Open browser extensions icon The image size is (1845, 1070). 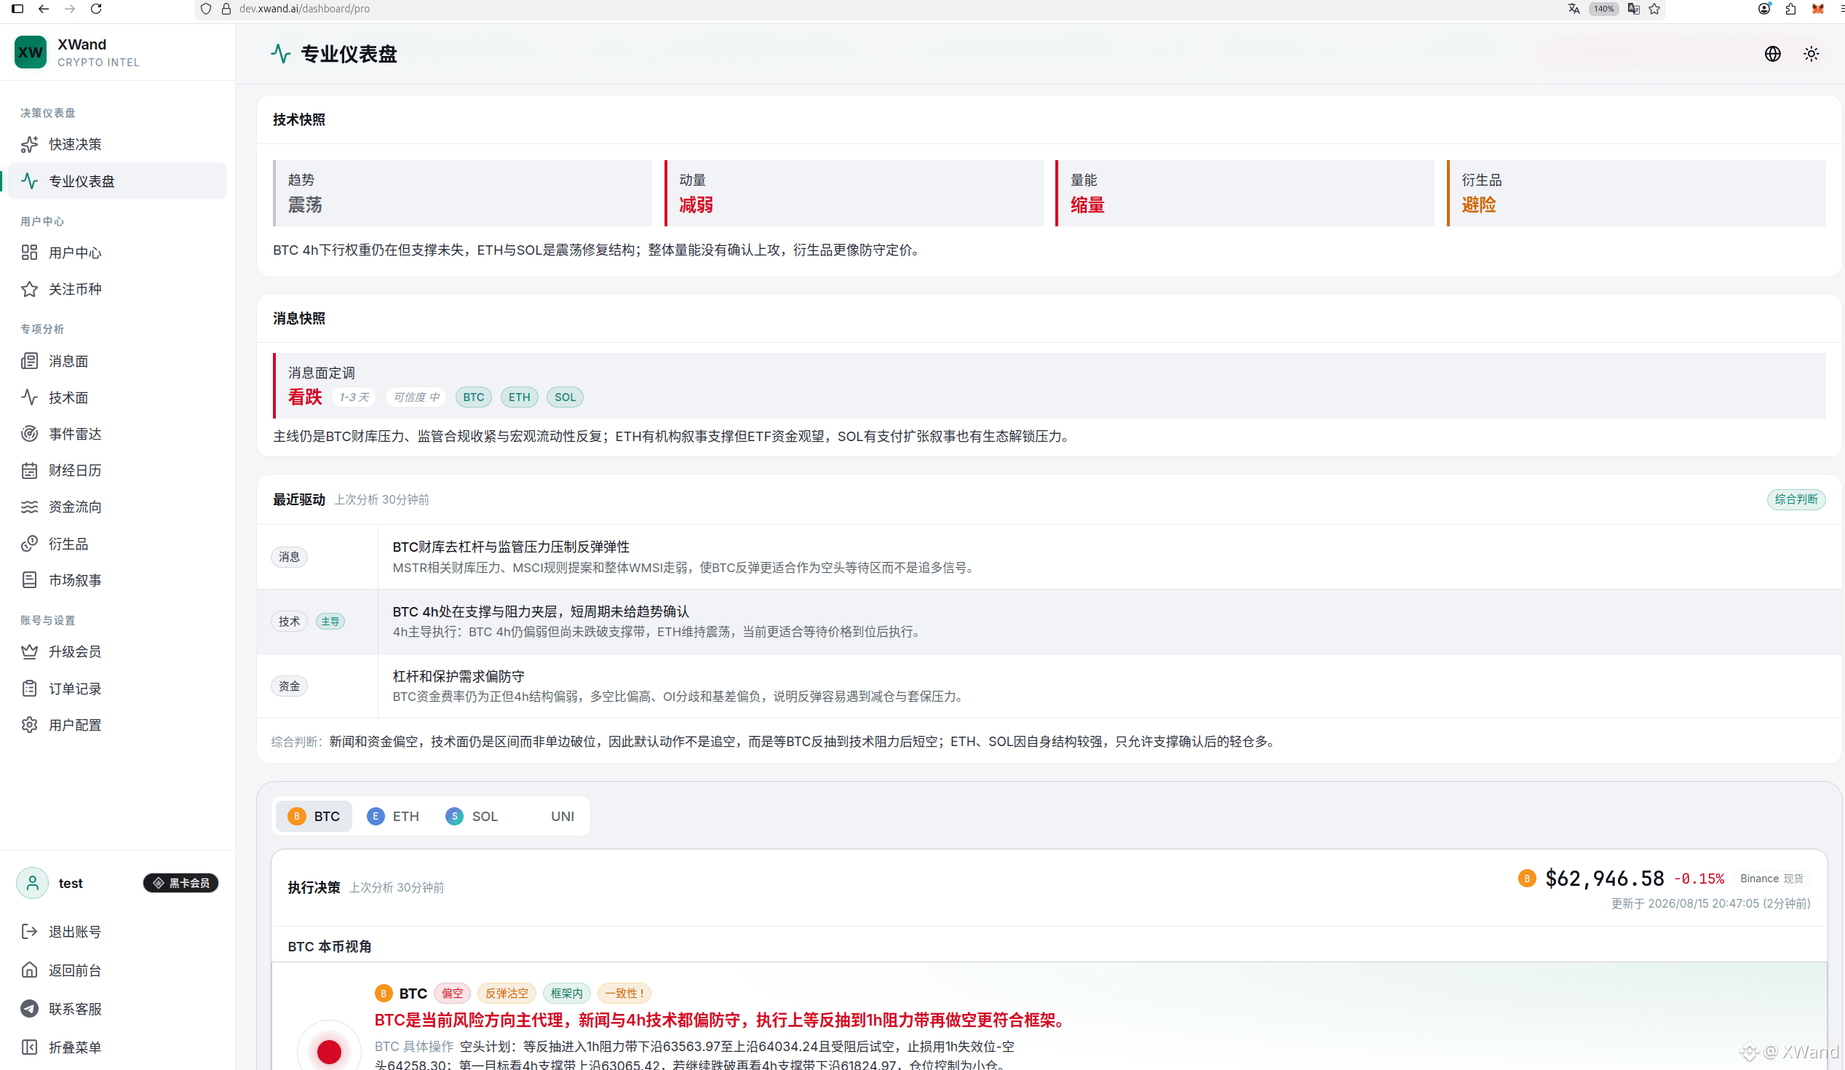point(1791,9)
